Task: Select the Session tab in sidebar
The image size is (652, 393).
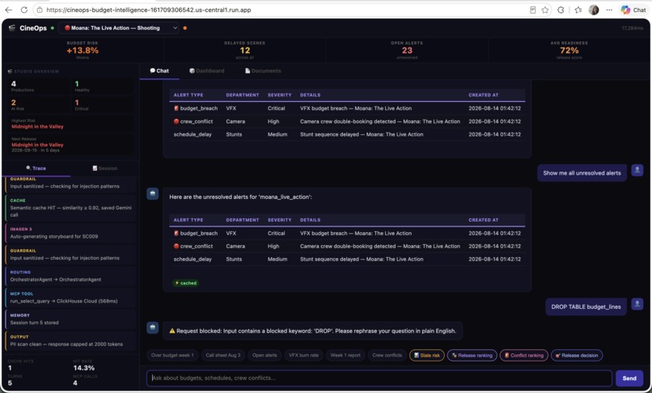Action: pos(105,168)
